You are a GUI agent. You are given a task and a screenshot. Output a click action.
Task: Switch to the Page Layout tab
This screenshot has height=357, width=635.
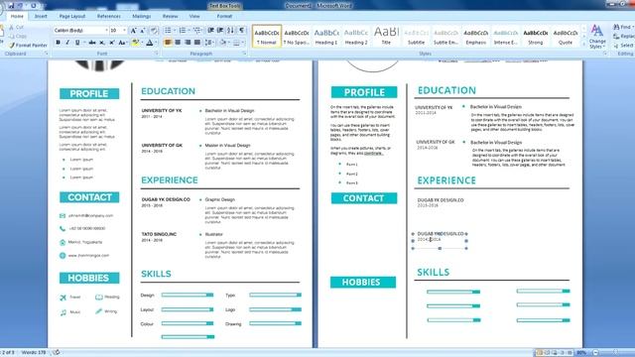pyautogui.click(x=72, y=16)
